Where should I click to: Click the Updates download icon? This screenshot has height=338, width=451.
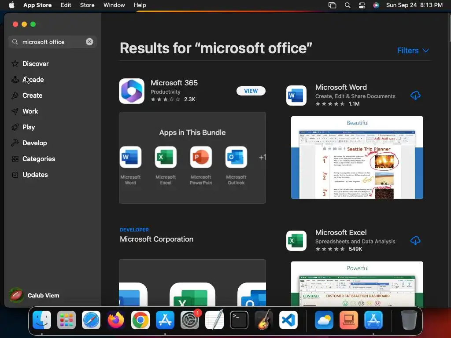coord(15,174)
